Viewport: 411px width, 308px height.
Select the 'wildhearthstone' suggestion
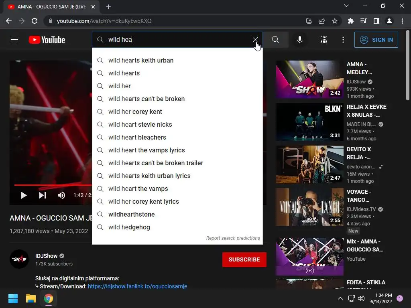(x=177, y=214)
